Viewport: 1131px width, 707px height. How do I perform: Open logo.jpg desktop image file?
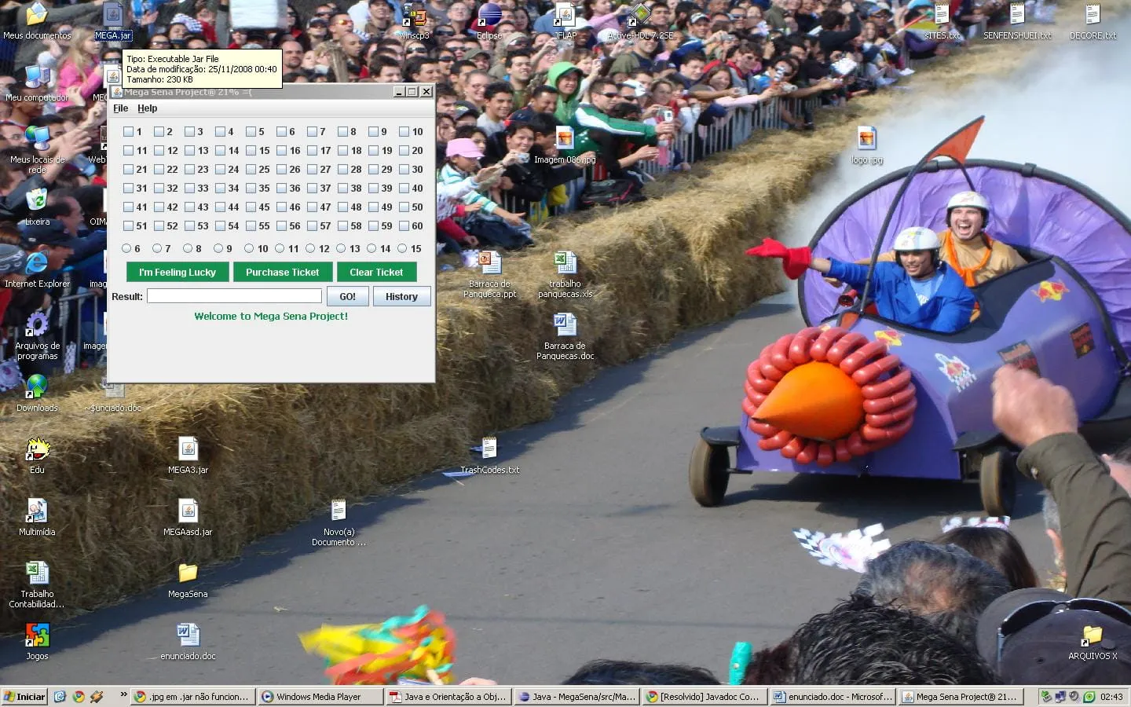(x=867, y=145)
